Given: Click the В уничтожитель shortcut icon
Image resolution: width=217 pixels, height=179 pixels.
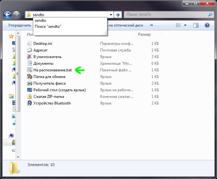Looking at the screenshot, I should (x=30, y=57).
